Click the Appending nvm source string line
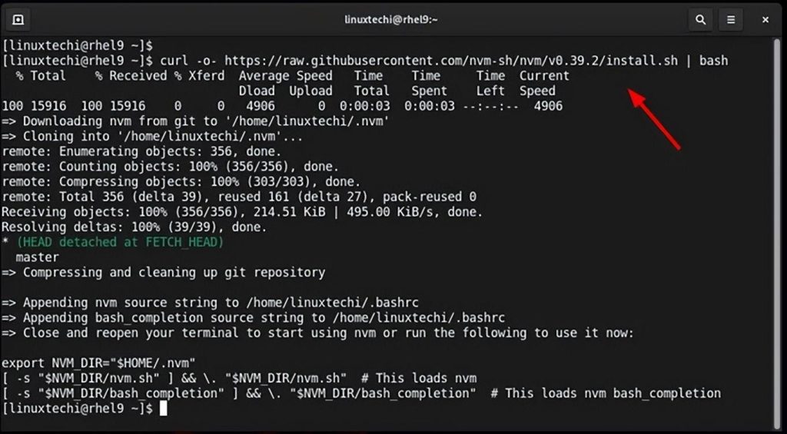This screenshot has height=434, width=787. point(209,303)
